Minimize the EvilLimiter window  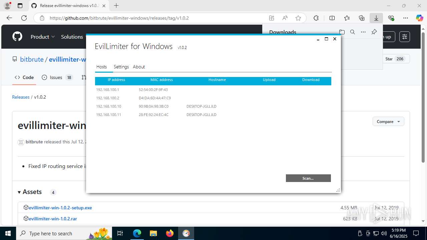pos(318,39)
